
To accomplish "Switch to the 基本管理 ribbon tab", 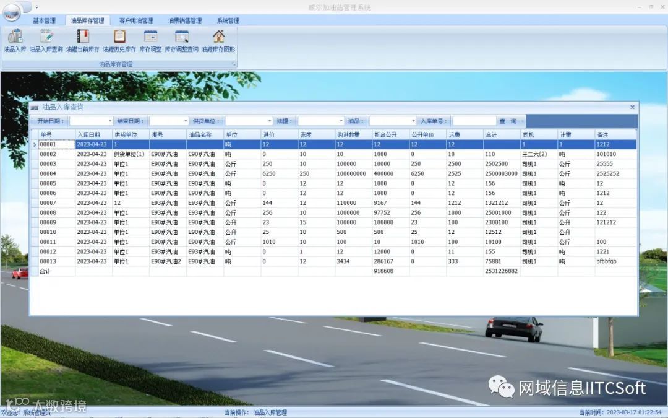I will coord(45,20).
